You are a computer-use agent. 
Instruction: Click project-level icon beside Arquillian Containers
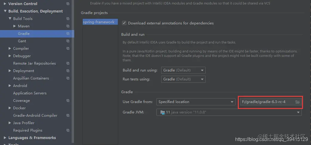point(68,78)
